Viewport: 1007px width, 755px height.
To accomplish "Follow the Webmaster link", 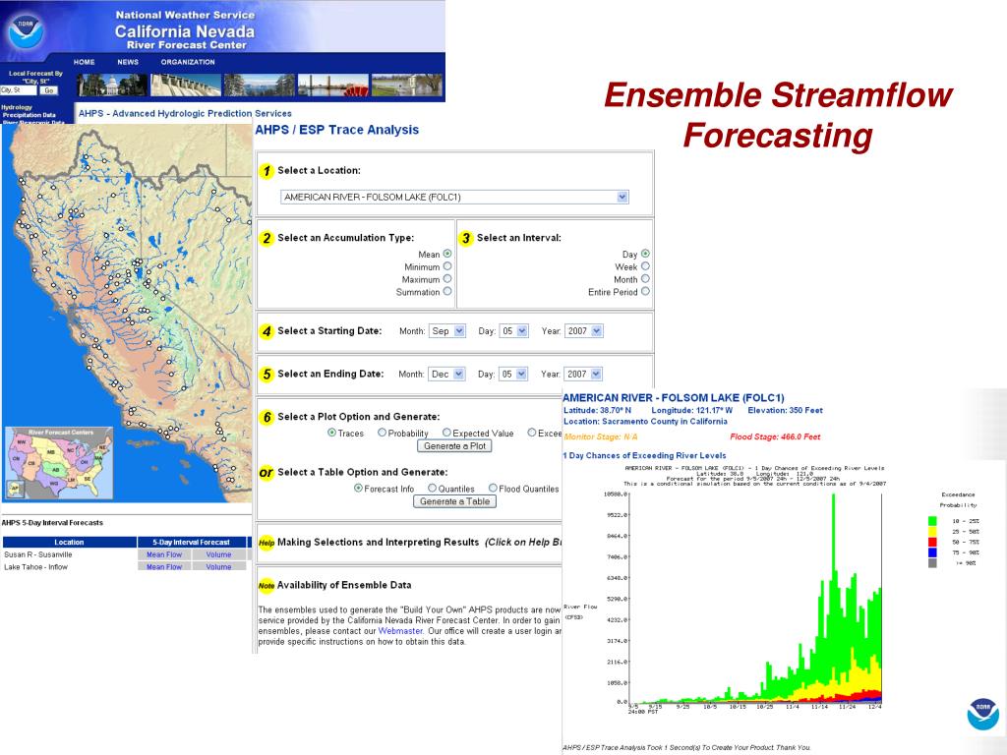I will coord(400,631).
